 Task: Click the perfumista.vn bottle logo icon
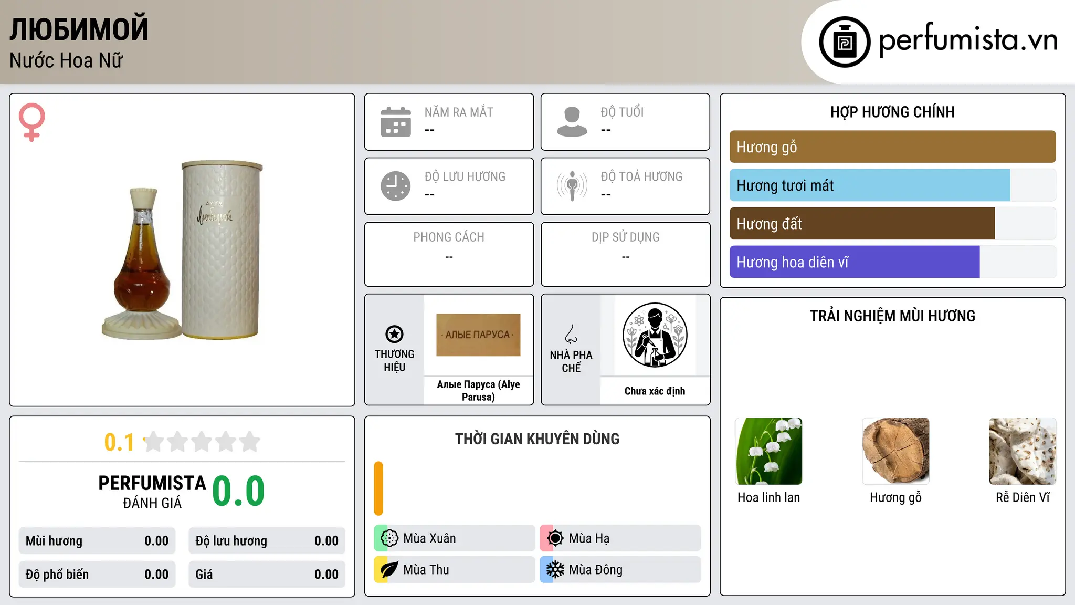[x=845, y=42]
